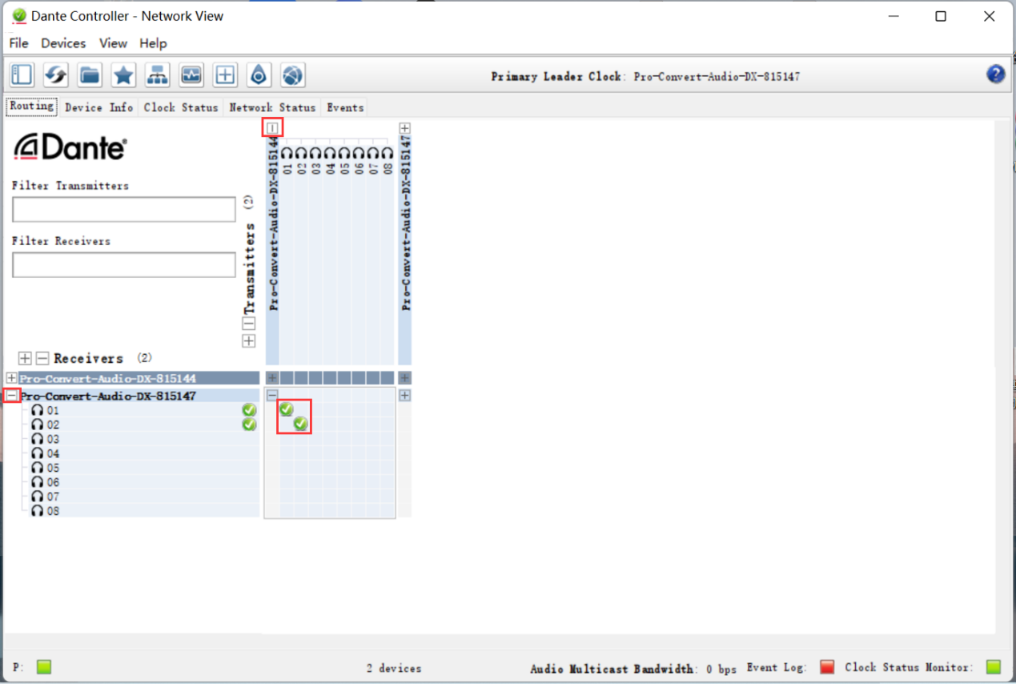Subscribe receiver 08 to transmitter 08 crosspoint
1016x684 pixels.
coord(388,510)
